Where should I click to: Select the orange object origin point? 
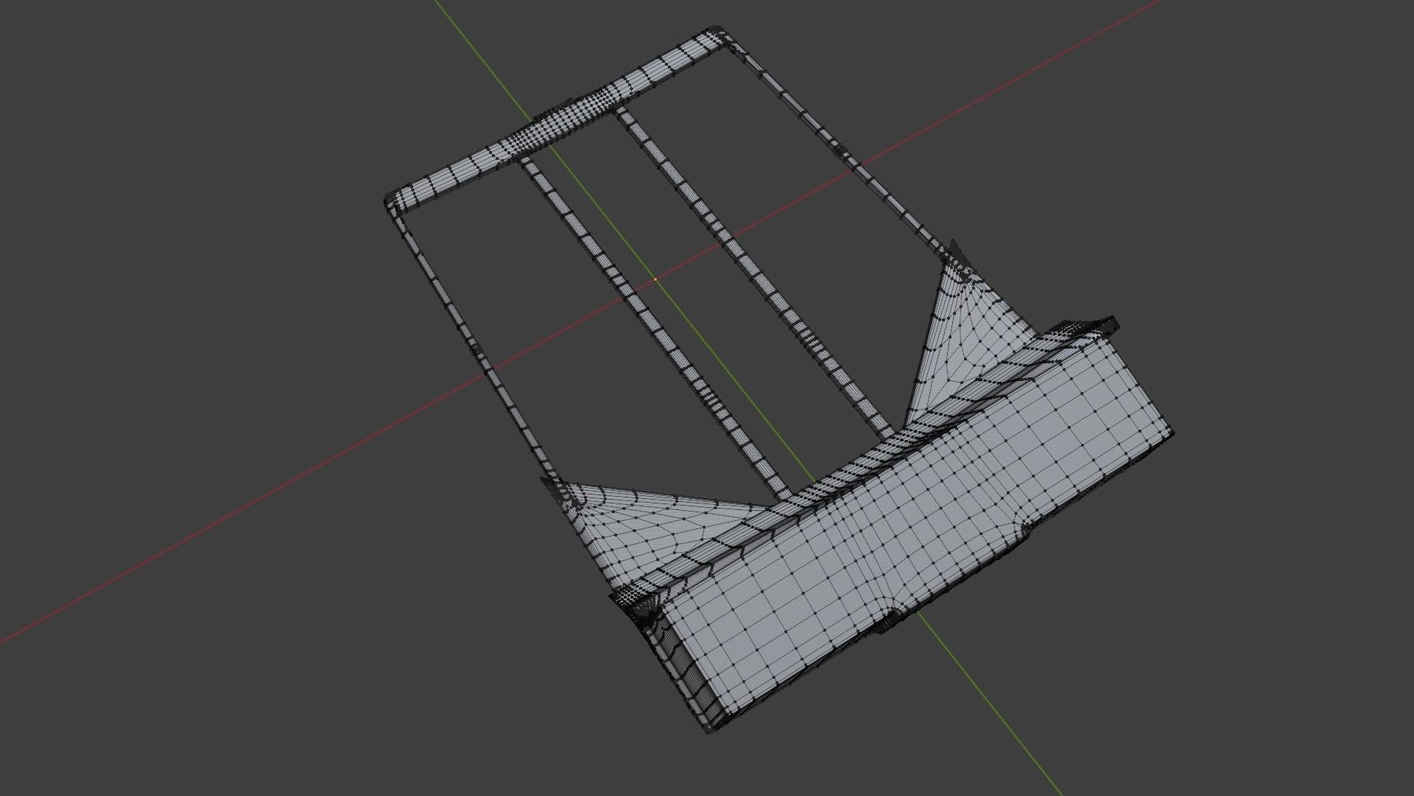tap(655, 279)
